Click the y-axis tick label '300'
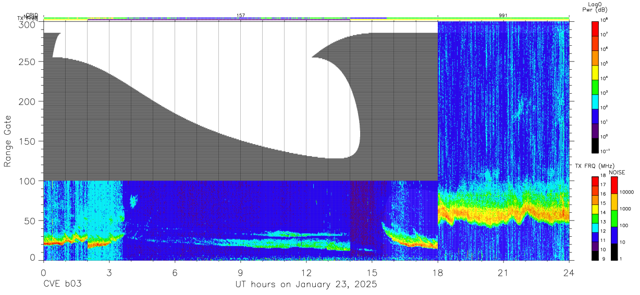The image size is (640, 295). pyautogui.click(x=28, y=24)
